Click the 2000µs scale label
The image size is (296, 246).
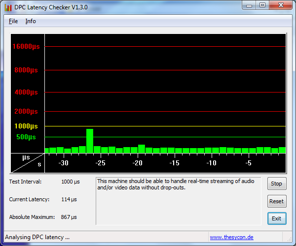pyautogui.click(x=26, y=111)
